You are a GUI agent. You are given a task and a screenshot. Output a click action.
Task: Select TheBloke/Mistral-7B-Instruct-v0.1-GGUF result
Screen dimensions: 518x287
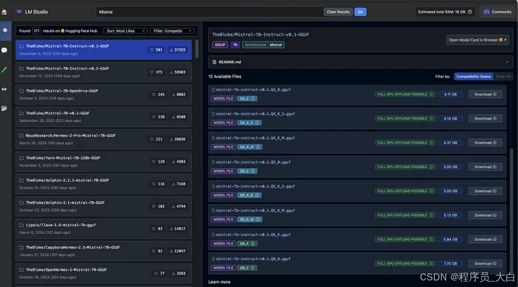tap(103, 50)
